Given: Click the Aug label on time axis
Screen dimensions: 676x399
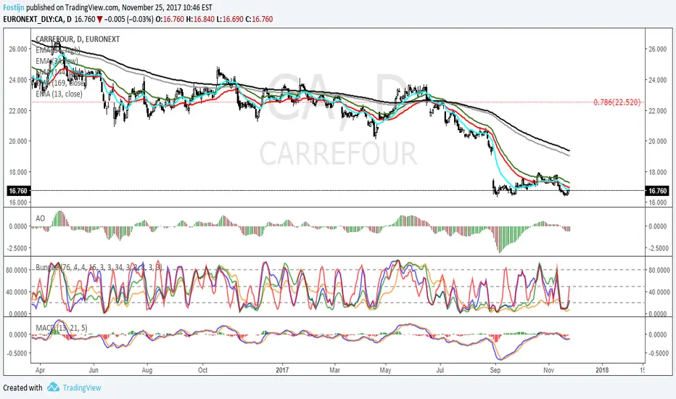Looking at the screenshot, I should (x=147, y=370).
